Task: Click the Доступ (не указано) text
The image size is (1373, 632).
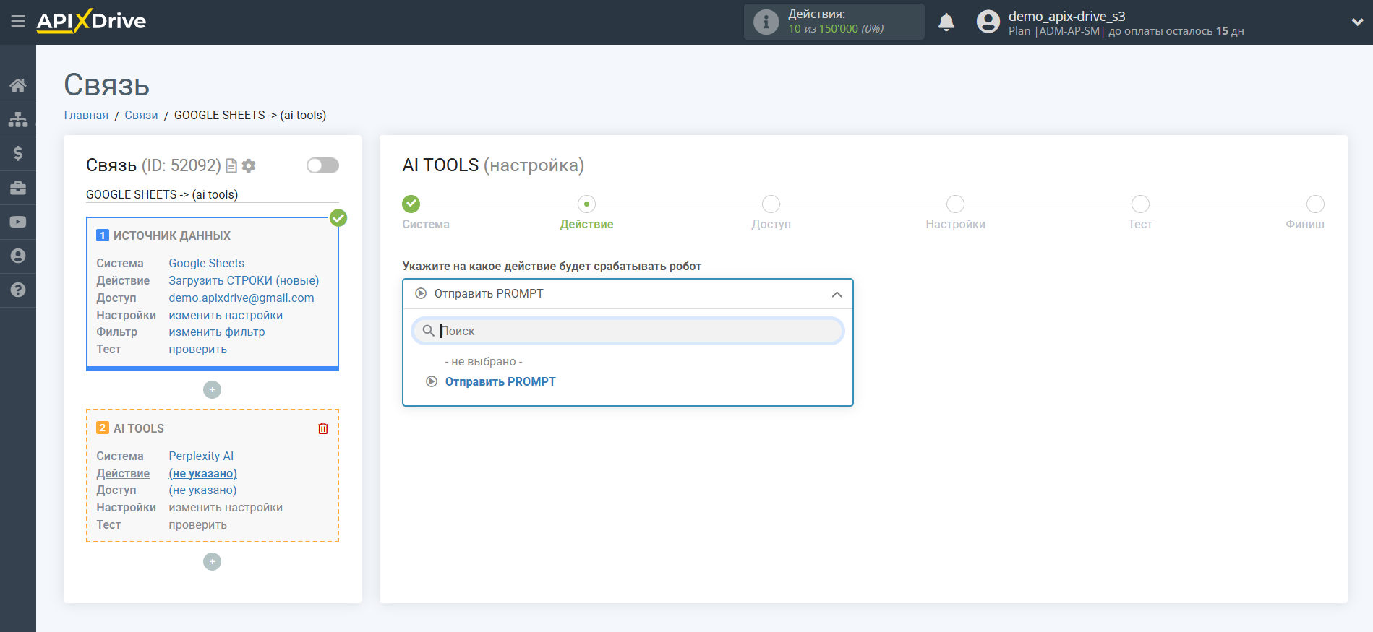Action: pyautogui.click(x=203, y=490)
